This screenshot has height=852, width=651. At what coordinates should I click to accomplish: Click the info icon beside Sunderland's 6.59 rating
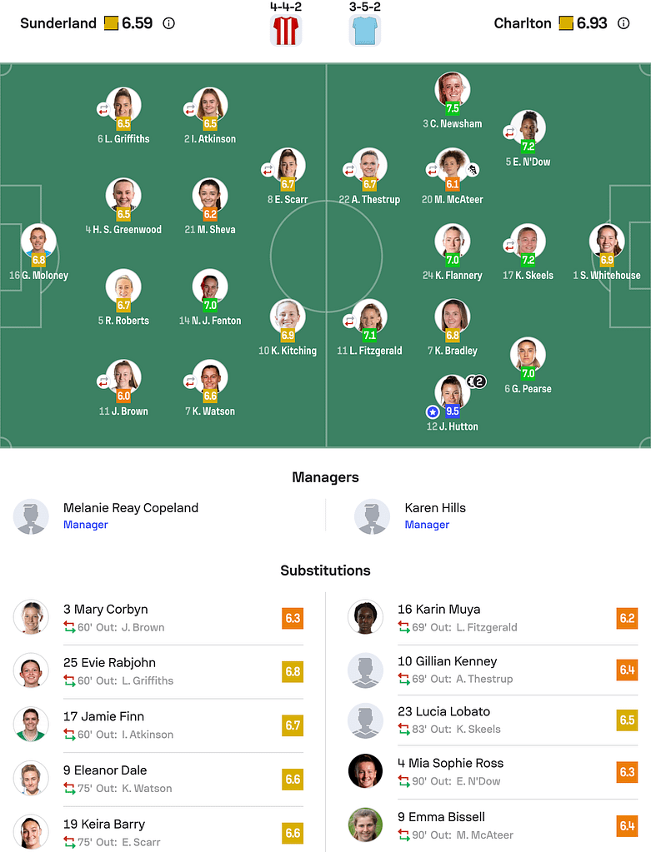pos(168,23)
